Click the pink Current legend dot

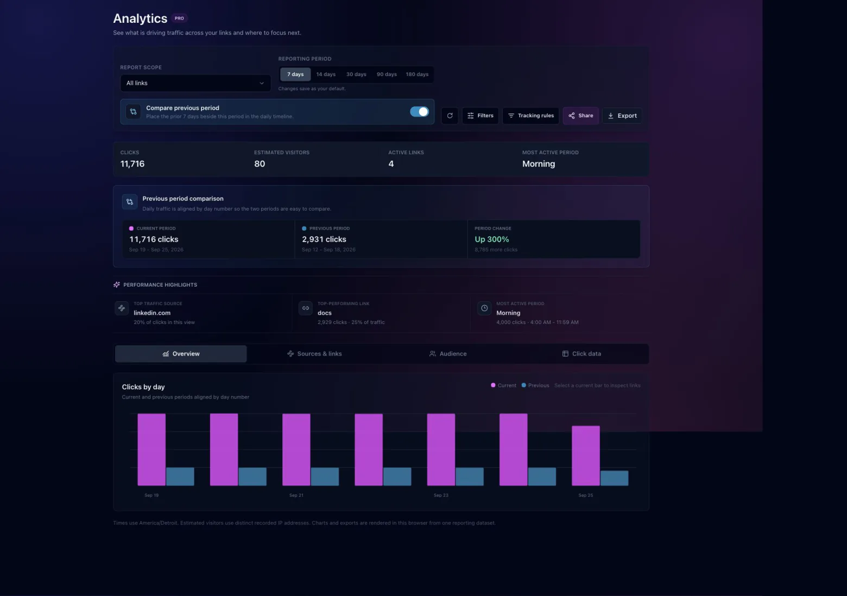click(x=493, y=385)
